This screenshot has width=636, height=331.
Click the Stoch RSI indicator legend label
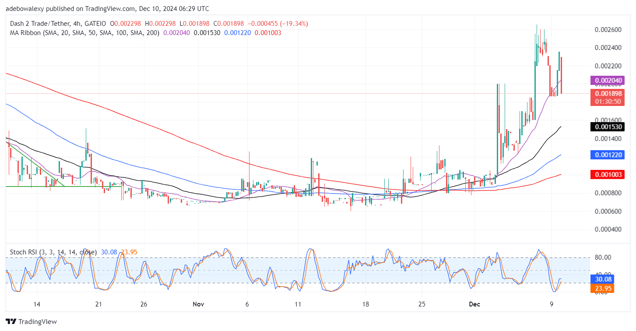coord(54,252)
